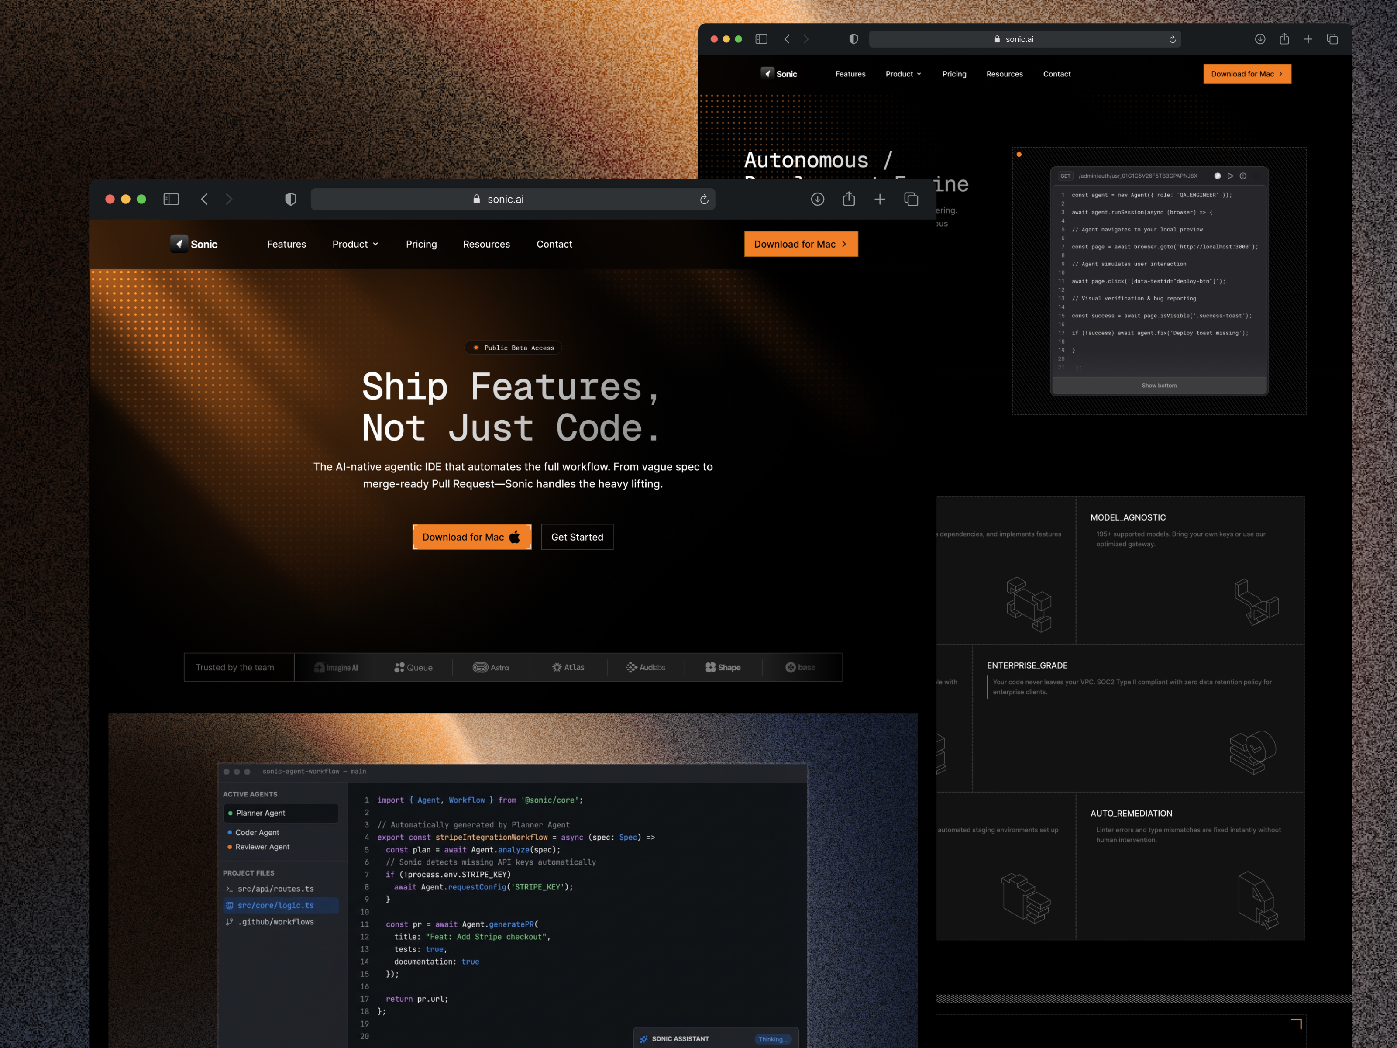Open the privacy shield in the front window
The image size is (1397, 1048).
(290, 199)
